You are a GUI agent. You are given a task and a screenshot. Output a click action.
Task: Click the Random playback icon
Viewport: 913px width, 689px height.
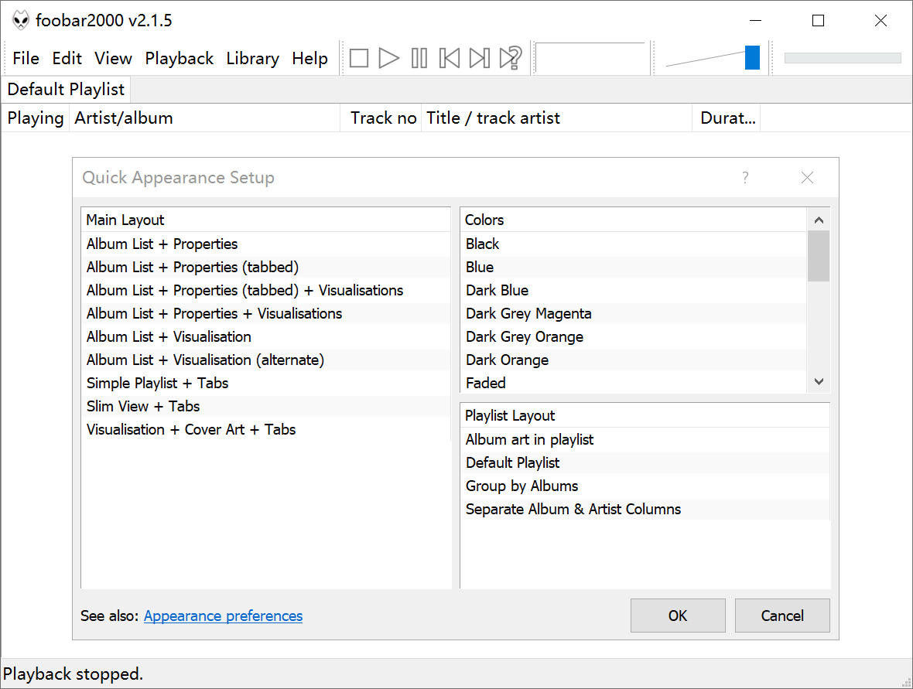(511, 58)
